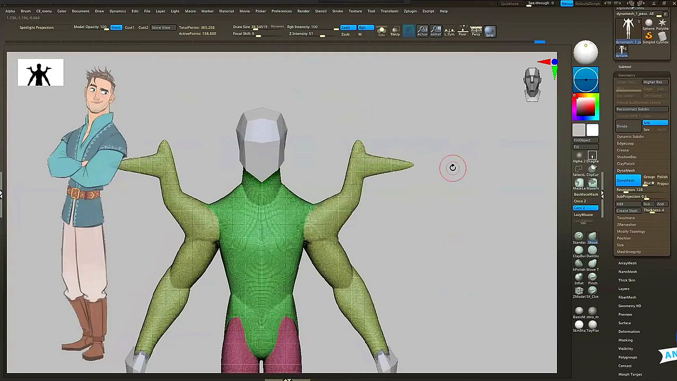Activate the Solo mode icon
The image size is (677, 381).
[381, 31]
